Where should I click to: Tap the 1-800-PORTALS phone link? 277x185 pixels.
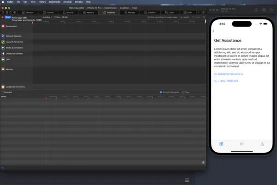pos(228,81)
